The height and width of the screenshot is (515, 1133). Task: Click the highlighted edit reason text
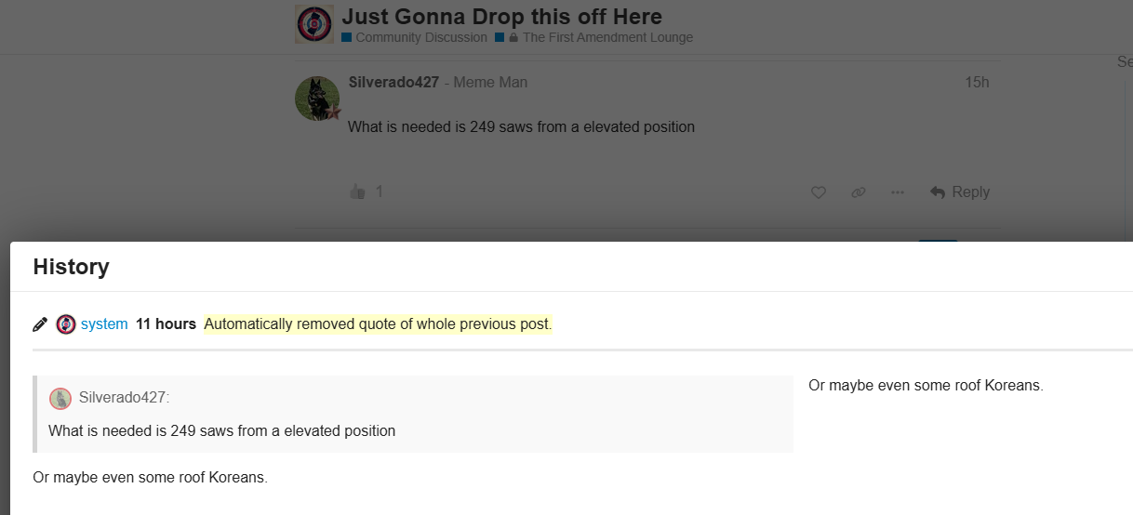[x=378, y=324]
